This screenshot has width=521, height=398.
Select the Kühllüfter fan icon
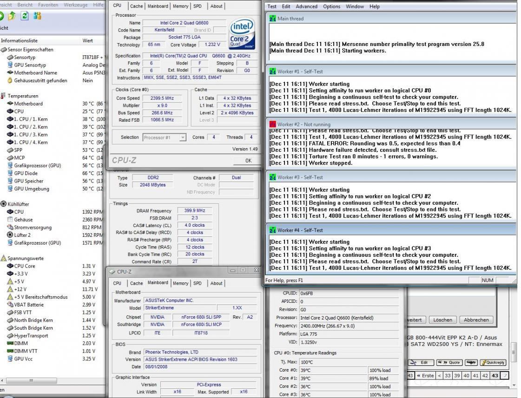[x=4, y=204]
